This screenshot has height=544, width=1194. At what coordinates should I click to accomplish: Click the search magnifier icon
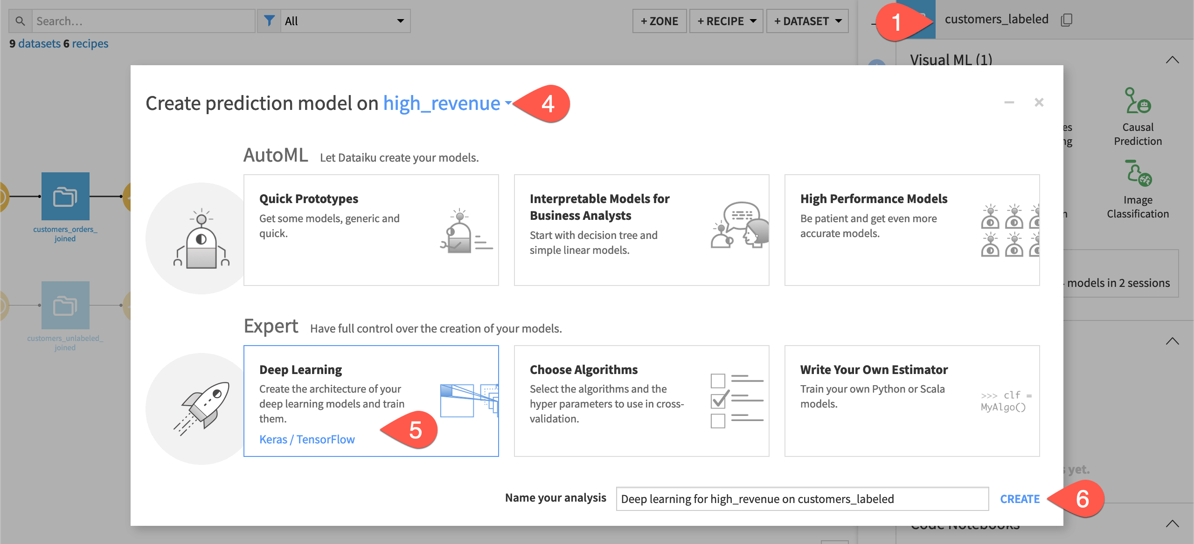pos(20,20)
